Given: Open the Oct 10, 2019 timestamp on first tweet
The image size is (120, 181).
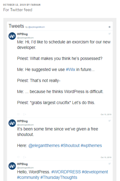Looking at the screenshot, I should (x=106, y=114).
